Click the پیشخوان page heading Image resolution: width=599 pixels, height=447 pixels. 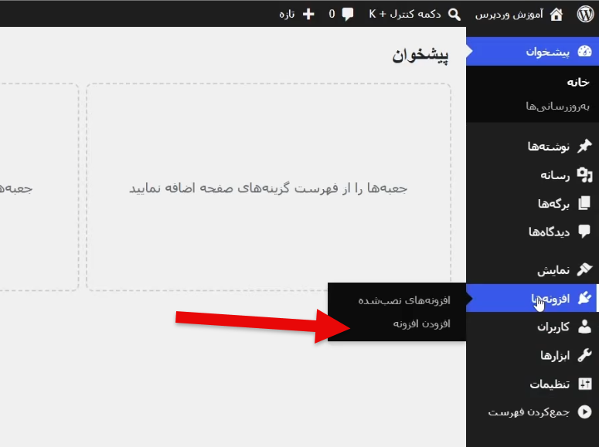(420, 56)
